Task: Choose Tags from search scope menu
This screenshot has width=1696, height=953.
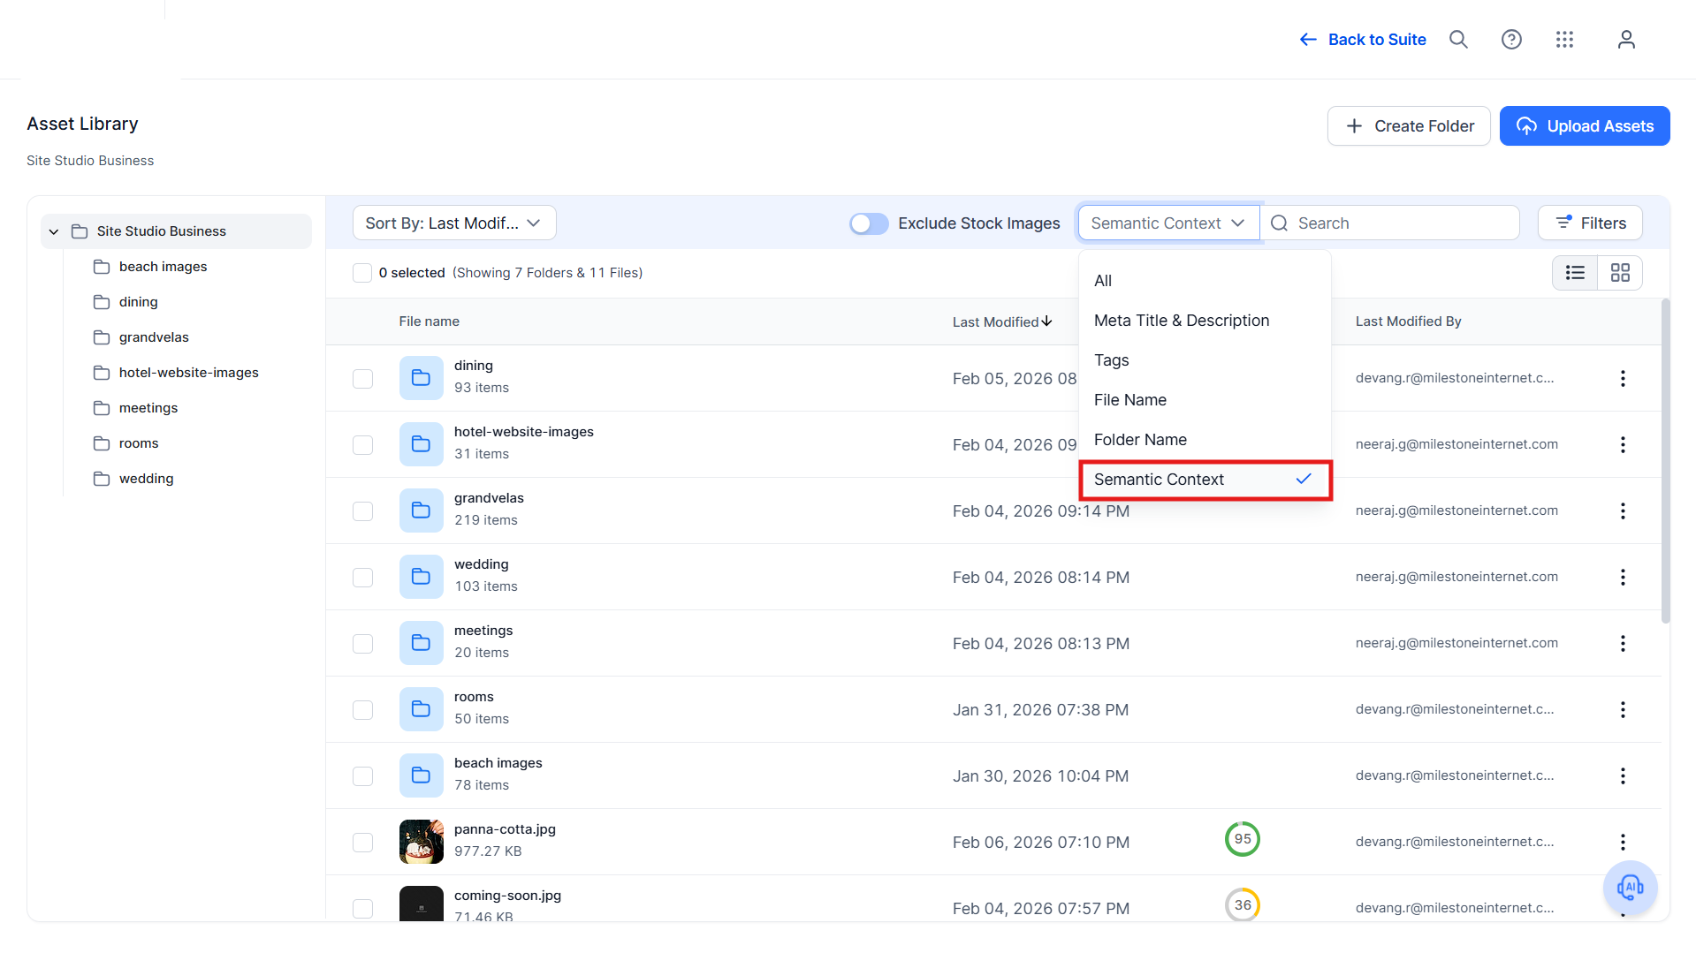Action: pyautogui.click(x=1205, y=360)
